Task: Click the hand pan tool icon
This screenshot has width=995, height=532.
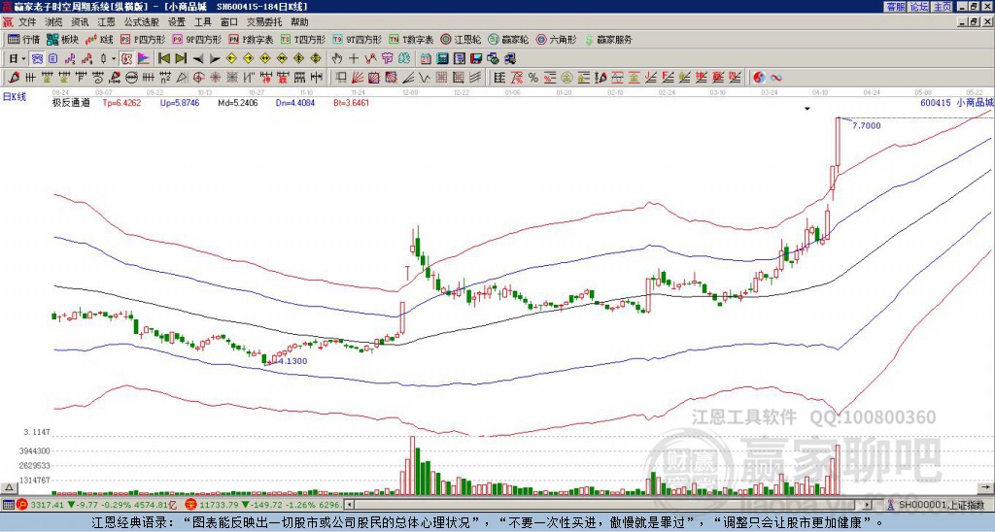Action: pos(337,59)
